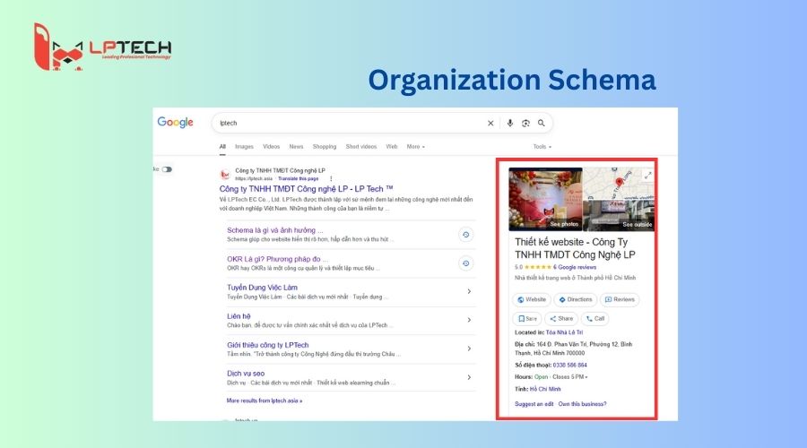This screenshot has width=807, height=448.
Task: Open the See outside street view thumbnail
Action: (x=619, y=216)
